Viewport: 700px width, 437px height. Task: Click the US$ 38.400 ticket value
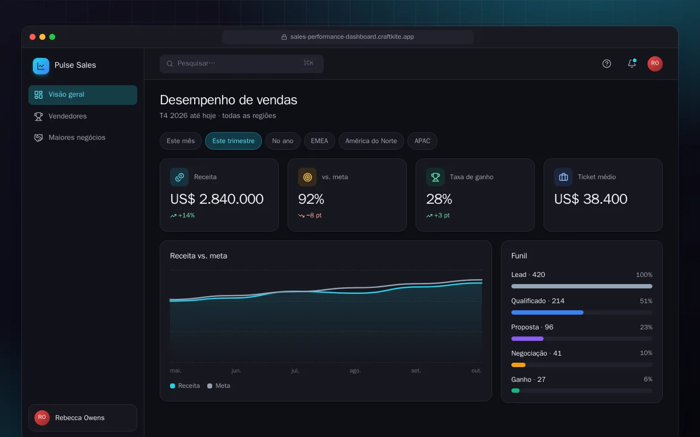591,199
